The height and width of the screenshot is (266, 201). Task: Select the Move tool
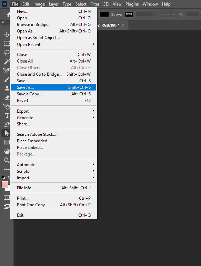7,35
